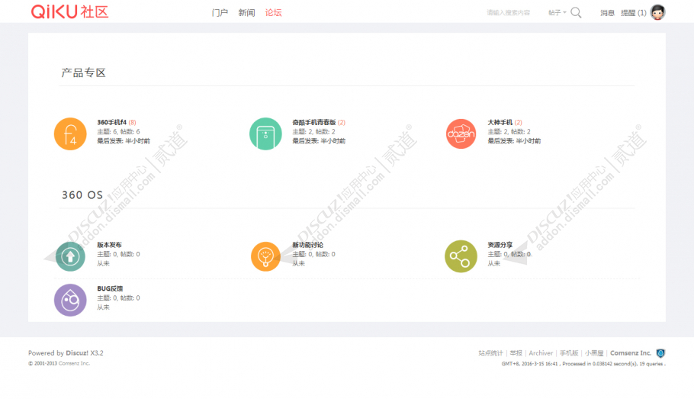Click the footer shield security icon
Image resolution: width=694 pixels, height=399 pixels.
tap(660, 353)
